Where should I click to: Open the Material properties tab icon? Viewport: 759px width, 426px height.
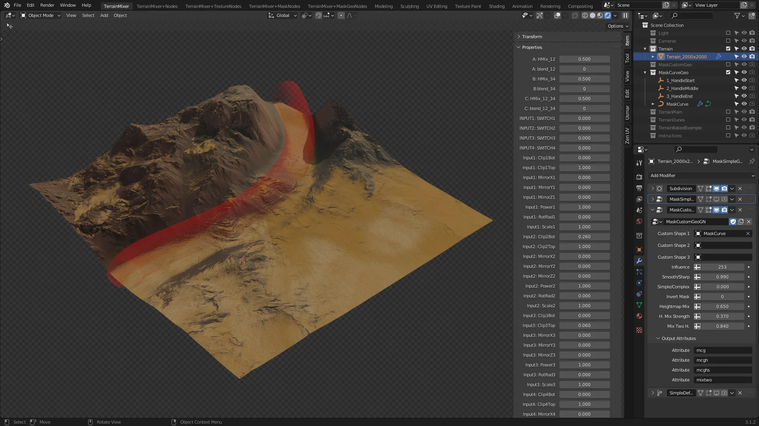[x=639, y=316]
